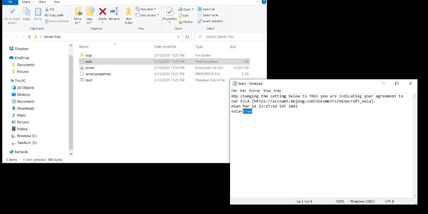
Task: Collapse the ribbon with chevron
Action: click(258, 2)
